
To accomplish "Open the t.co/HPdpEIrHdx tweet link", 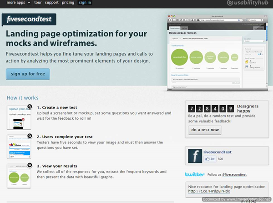I will click(x=209, y=191).
